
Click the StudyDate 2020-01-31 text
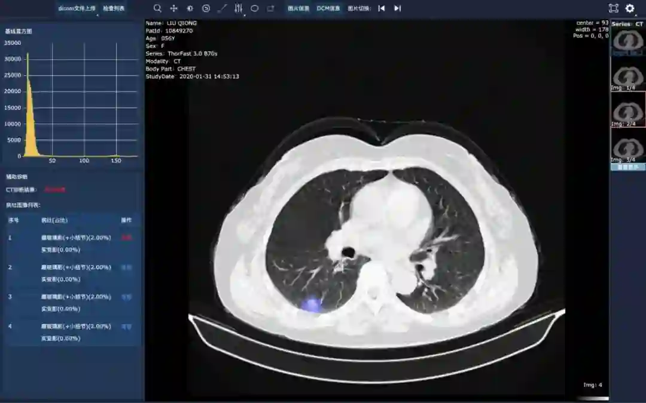pyautogui.click(x=192, y=76)
